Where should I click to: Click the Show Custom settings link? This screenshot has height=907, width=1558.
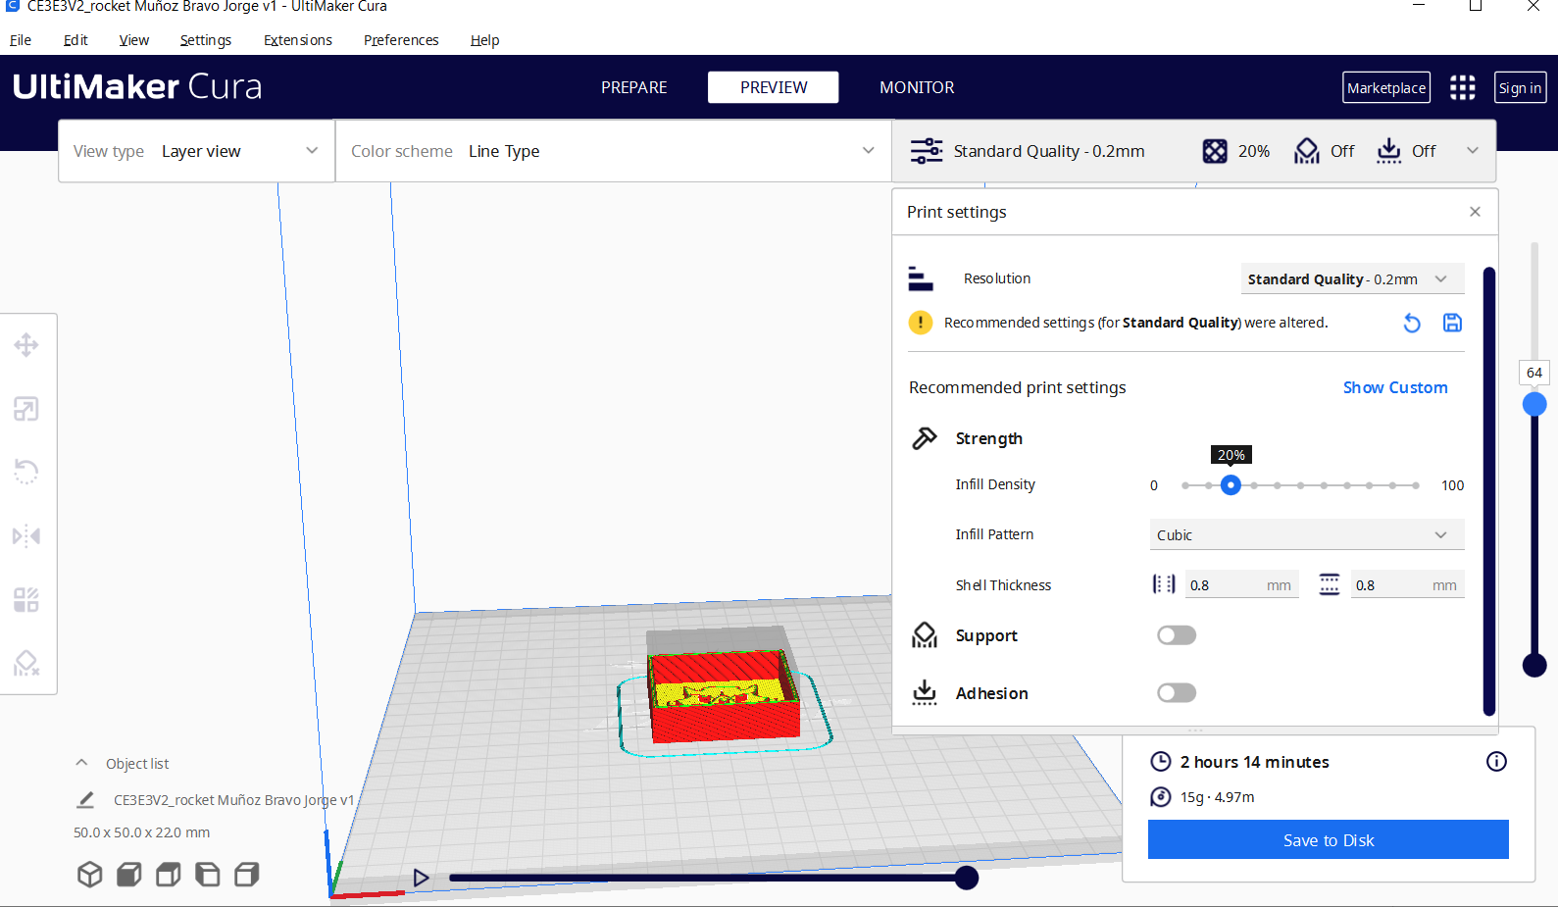click(x=1395, y=387)
